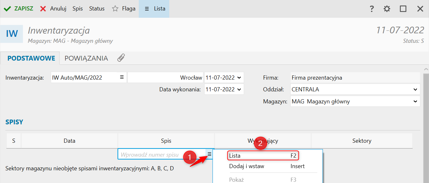This screenshot has width=429, height=183.
Task: Click the red Anuluj cancel X icon
Action: click(x=43, y=9)
